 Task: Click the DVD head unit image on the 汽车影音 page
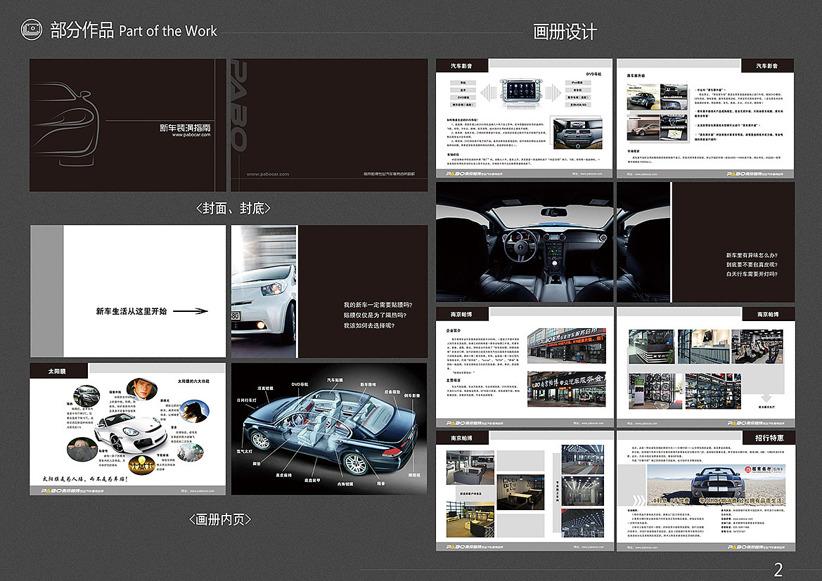click(520, 91)
